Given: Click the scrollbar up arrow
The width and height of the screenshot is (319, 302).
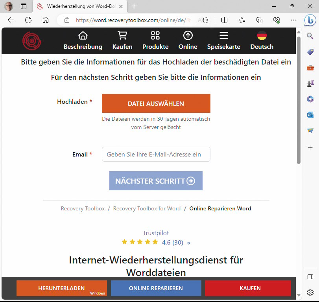Looking at the screenshot, I should pos(299,32).
